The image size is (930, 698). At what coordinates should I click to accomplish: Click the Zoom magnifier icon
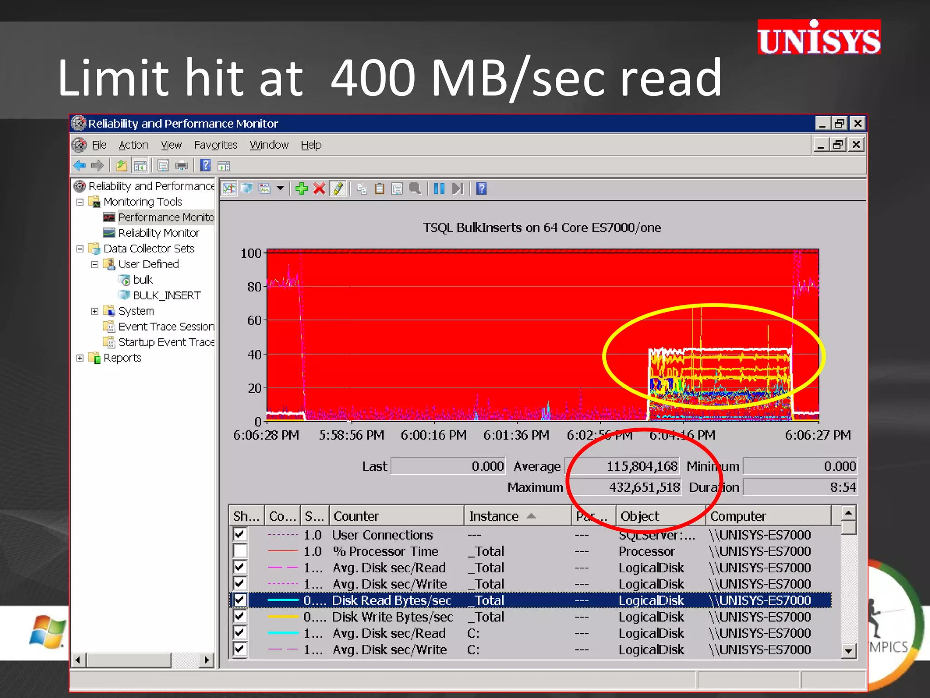[415, 188]
